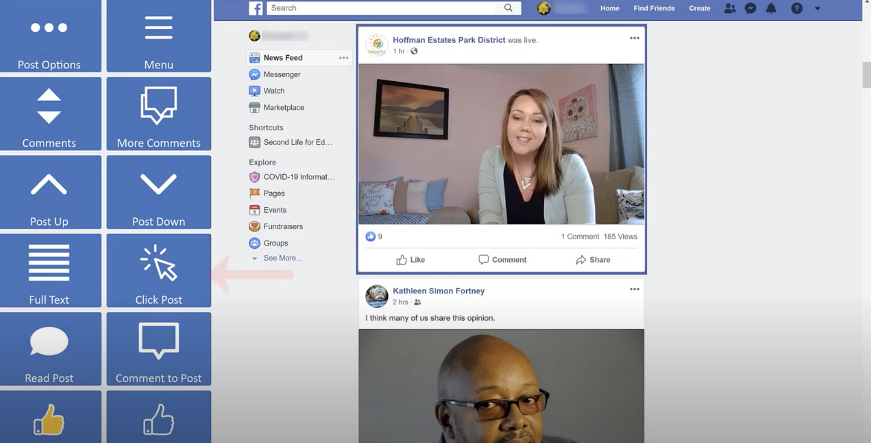Activate the Post Up tile
The width and height of the screenshot is (871, 443).
51,192
